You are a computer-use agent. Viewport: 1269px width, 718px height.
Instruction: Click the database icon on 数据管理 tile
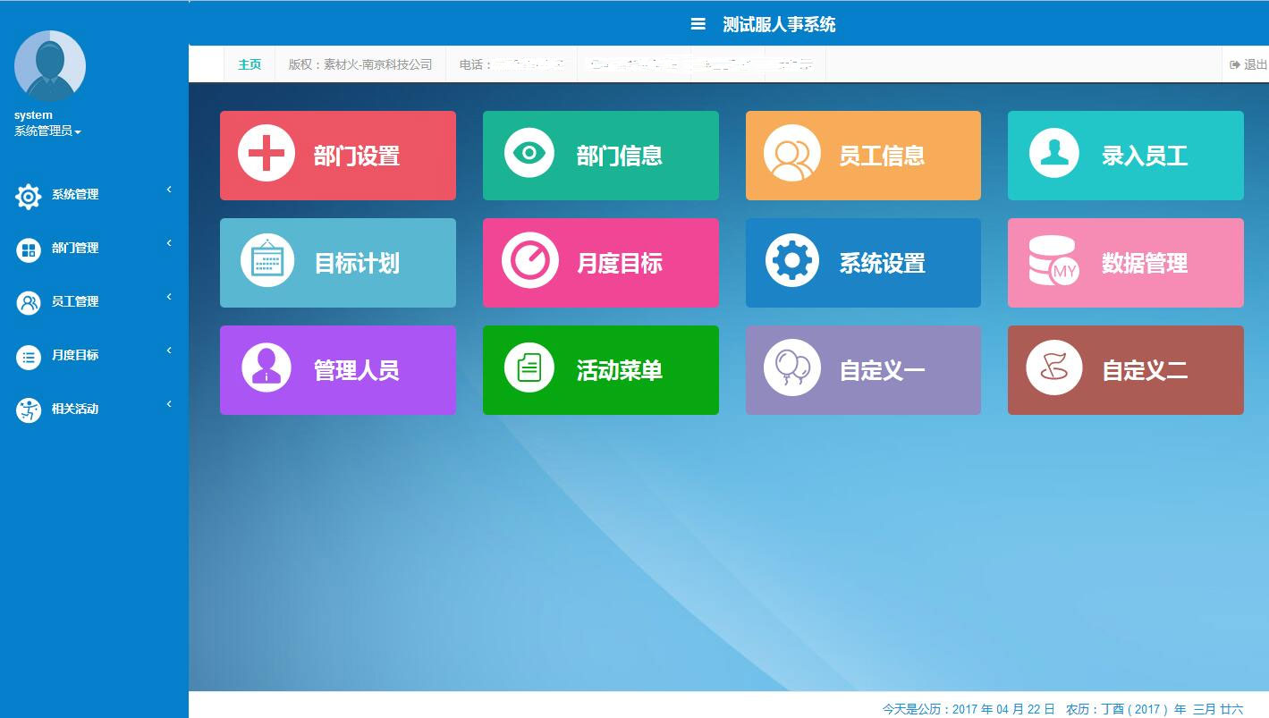coord(1053,261)
